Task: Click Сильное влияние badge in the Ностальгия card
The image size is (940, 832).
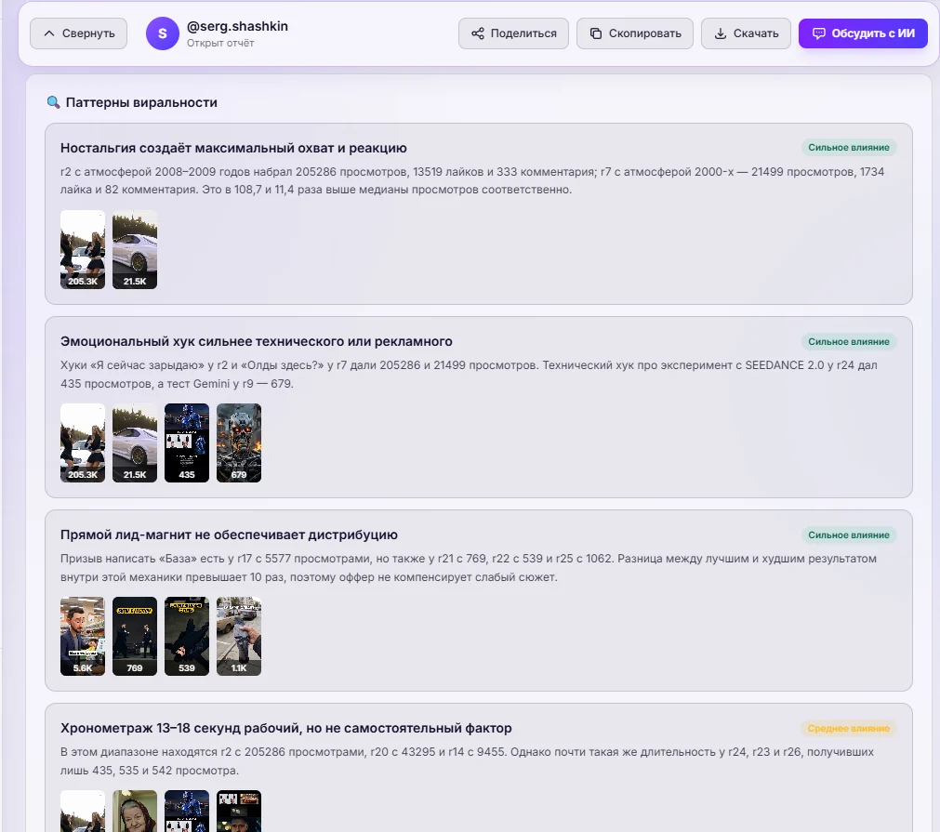Action: point(849,148)
